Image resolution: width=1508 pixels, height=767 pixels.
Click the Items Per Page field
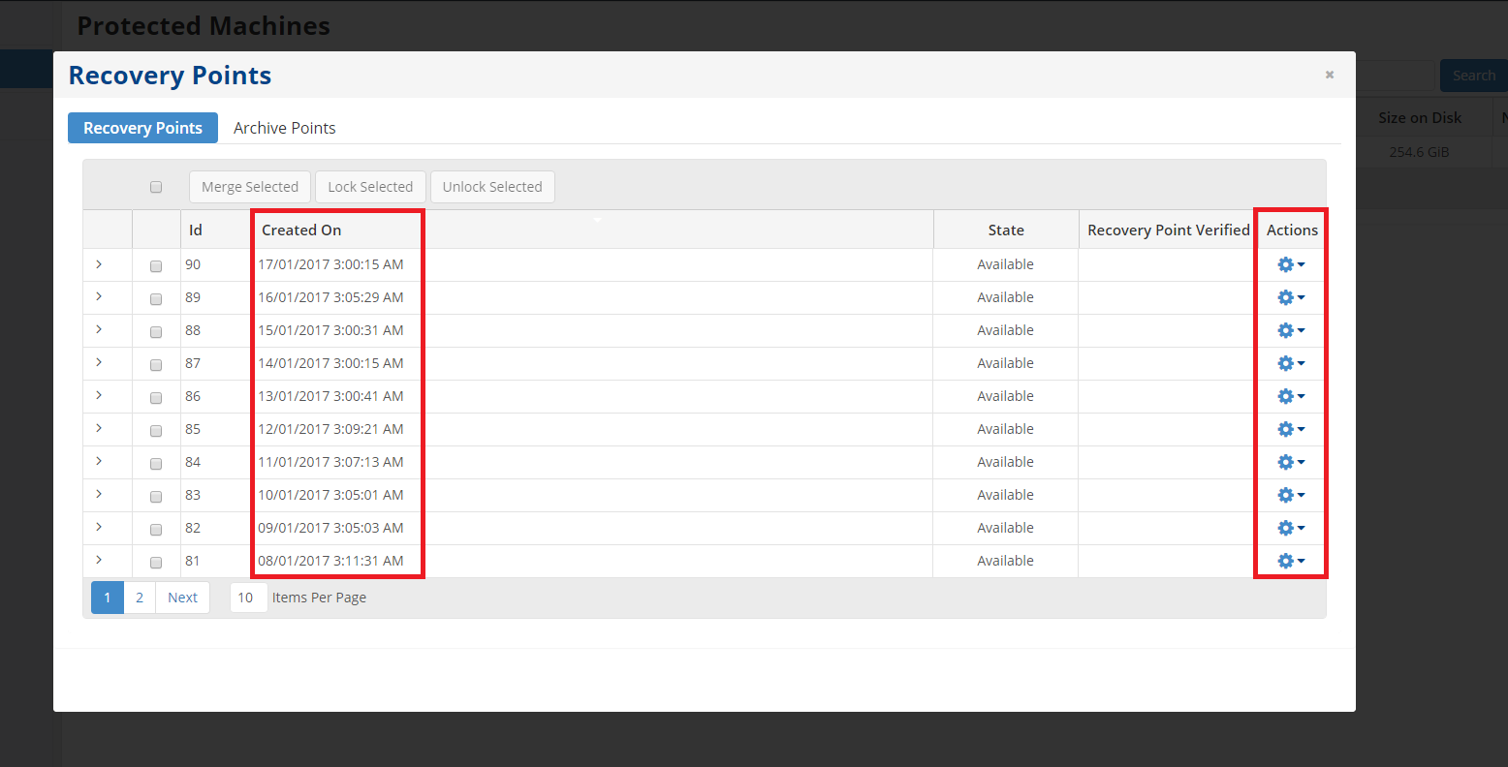point(247,598)
